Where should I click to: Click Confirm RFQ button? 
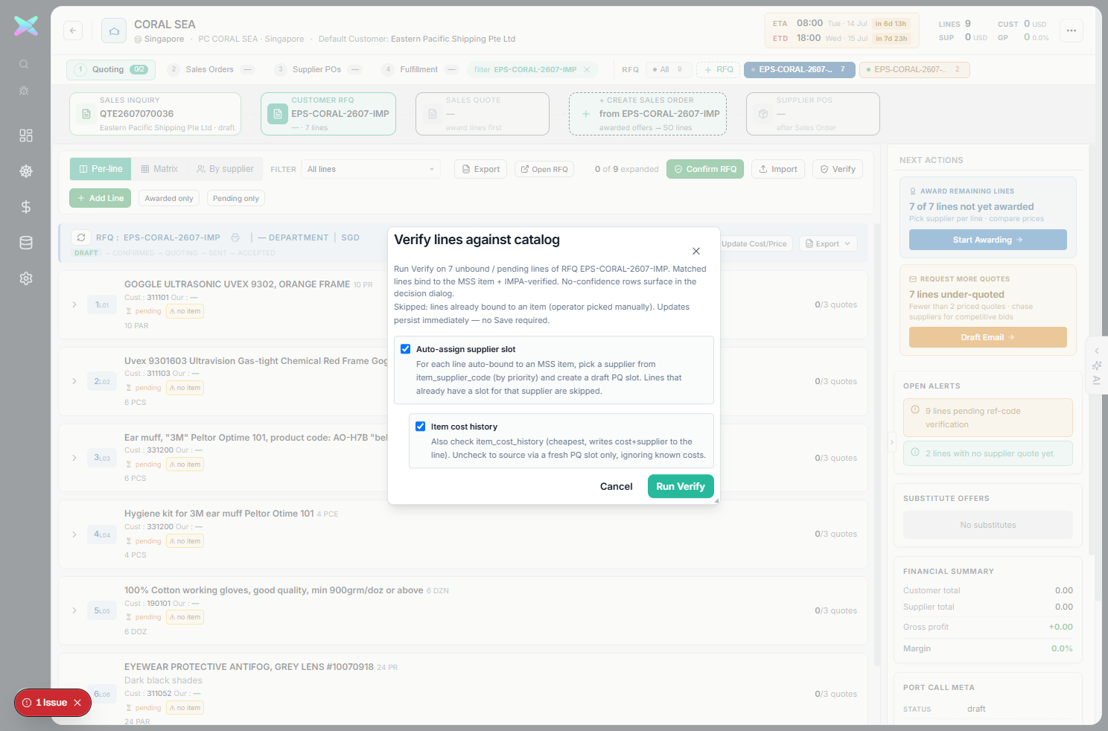tap(705, 169)
